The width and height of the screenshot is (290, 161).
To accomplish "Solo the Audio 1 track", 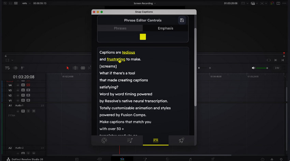I will coord(28,111).
